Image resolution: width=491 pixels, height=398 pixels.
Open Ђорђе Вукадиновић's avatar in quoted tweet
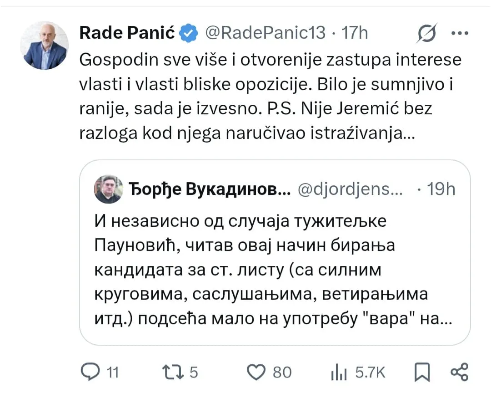pyautogui.click(x=109, y=189)
